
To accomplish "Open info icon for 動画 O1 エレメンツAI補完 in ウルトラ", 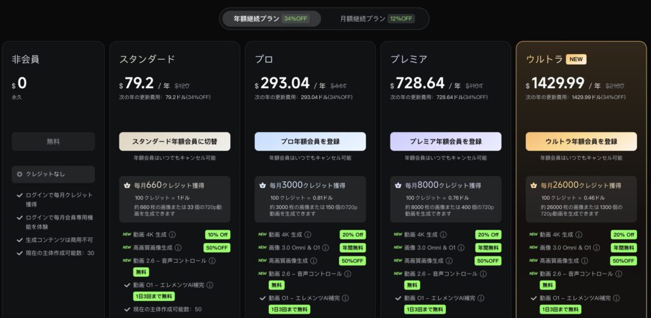I will pyautogui.click(x=616, y=297).
